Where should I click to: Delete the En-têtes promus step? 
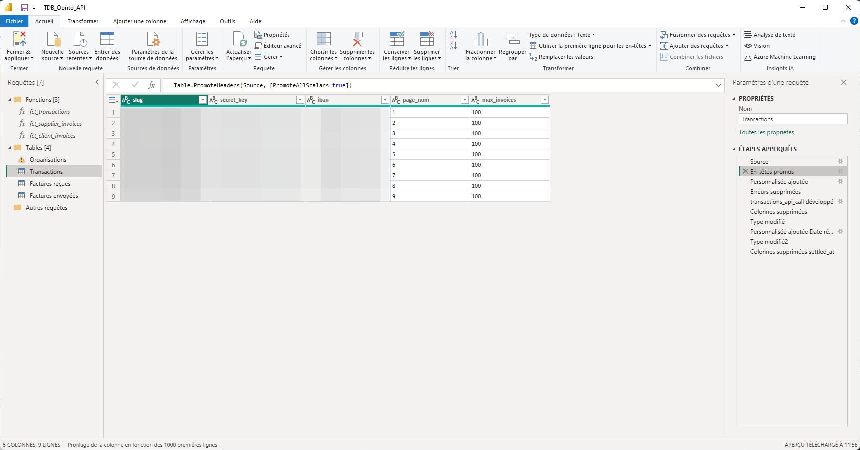(745, 171)
